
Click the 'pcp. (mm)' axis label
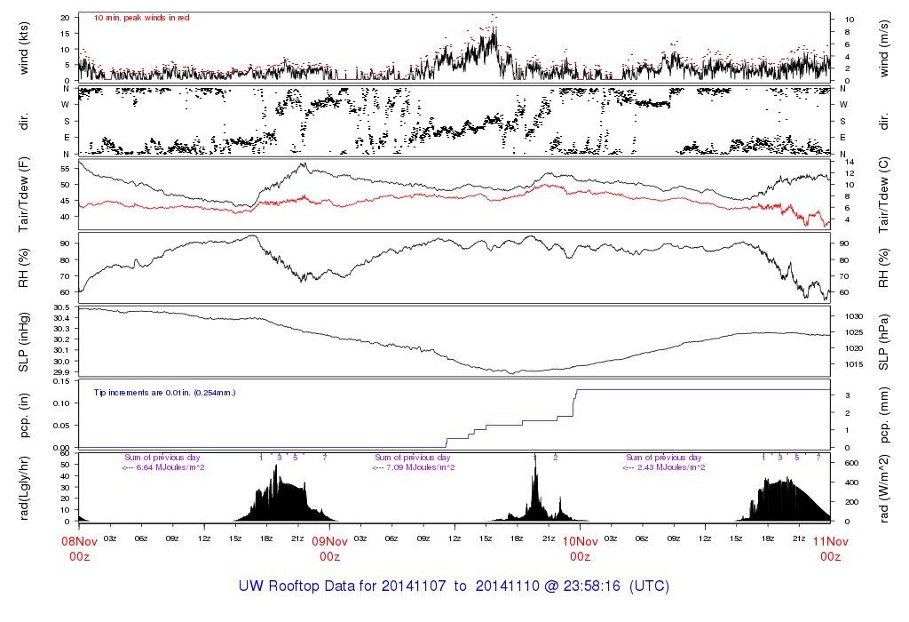pyautogui.click(x=883, y=415)
